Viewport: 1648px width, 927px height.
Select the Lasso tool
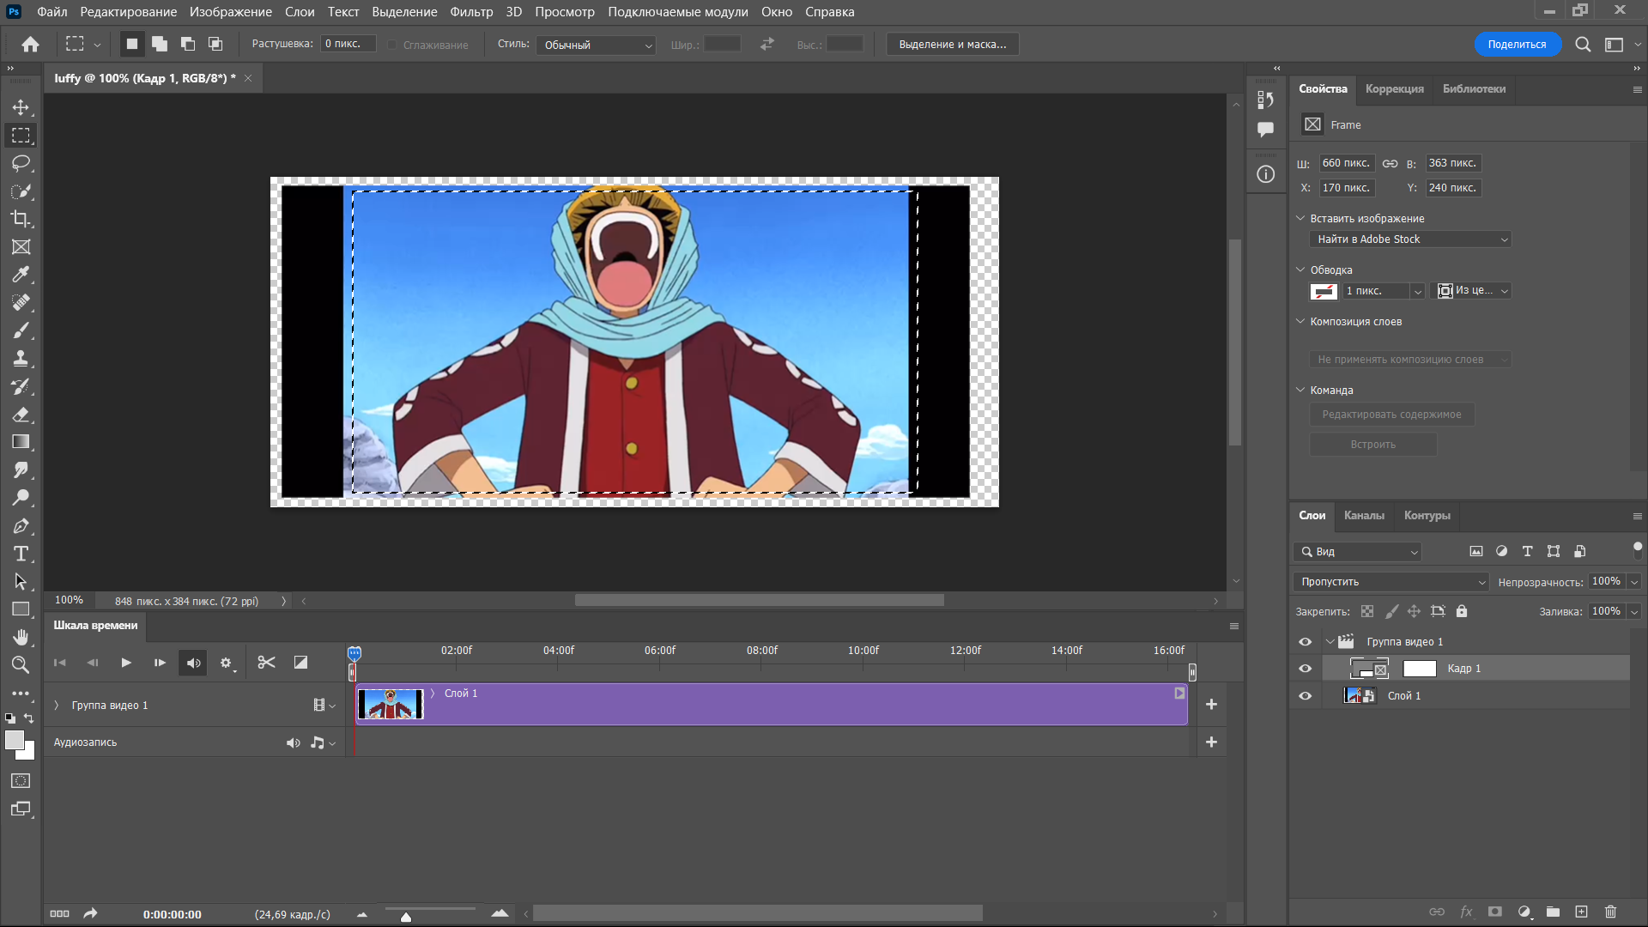tap(21, 163)
